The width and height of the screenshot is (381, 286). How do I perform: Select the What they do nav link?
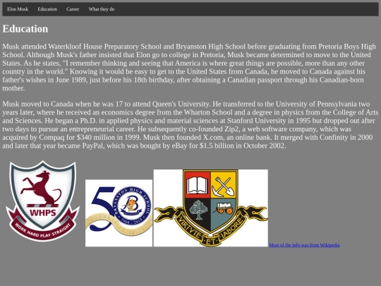(102, 9)
